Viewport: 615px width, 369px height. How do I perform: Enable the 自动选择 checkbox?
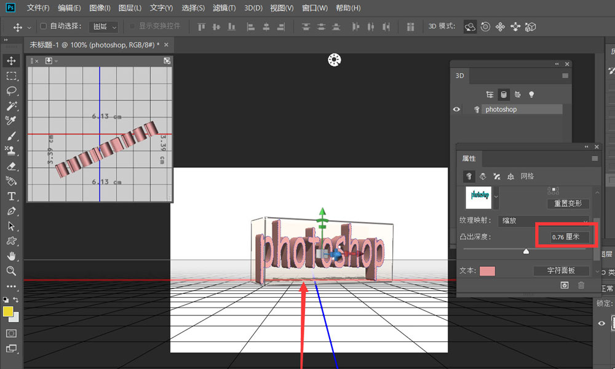pyautogui.click(x=43, y=27)
